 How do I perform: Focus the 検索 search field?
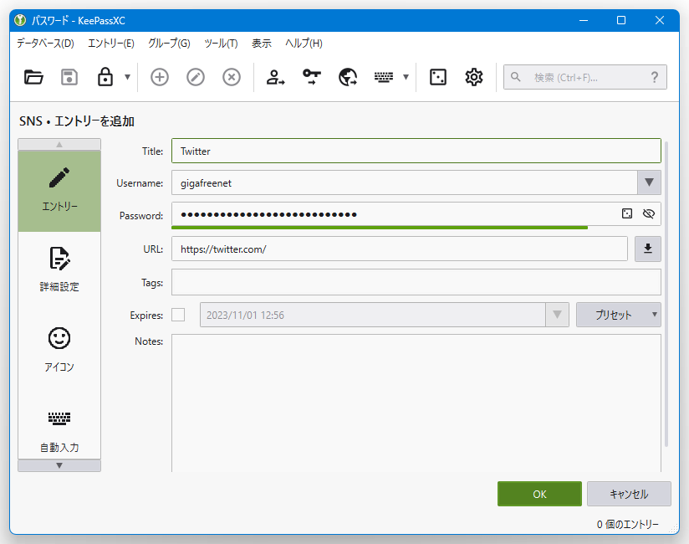(584, 77)
